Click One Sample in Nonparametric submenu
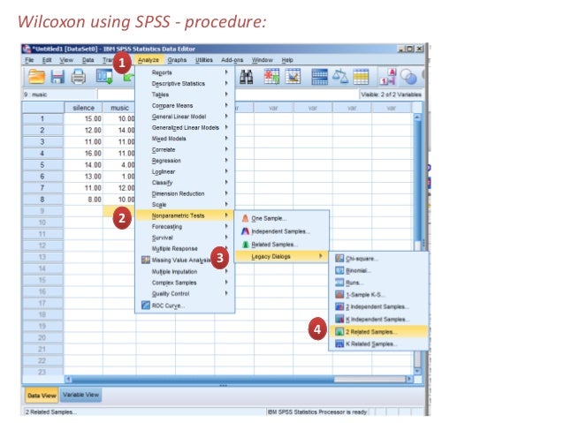Screen dimensions: 564x423 (x=282, y=218)
